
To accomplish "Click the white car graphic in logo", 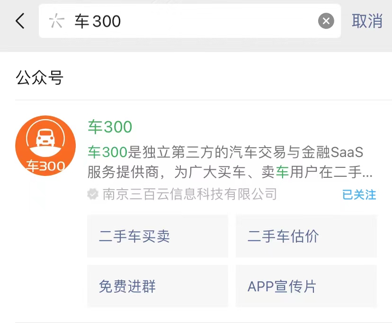I will (x=45, y=138).
